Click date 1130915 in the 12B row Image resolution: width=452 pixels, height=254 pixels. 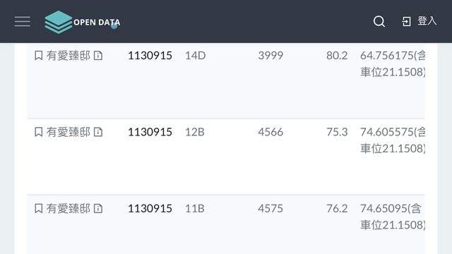pos(150,132)
